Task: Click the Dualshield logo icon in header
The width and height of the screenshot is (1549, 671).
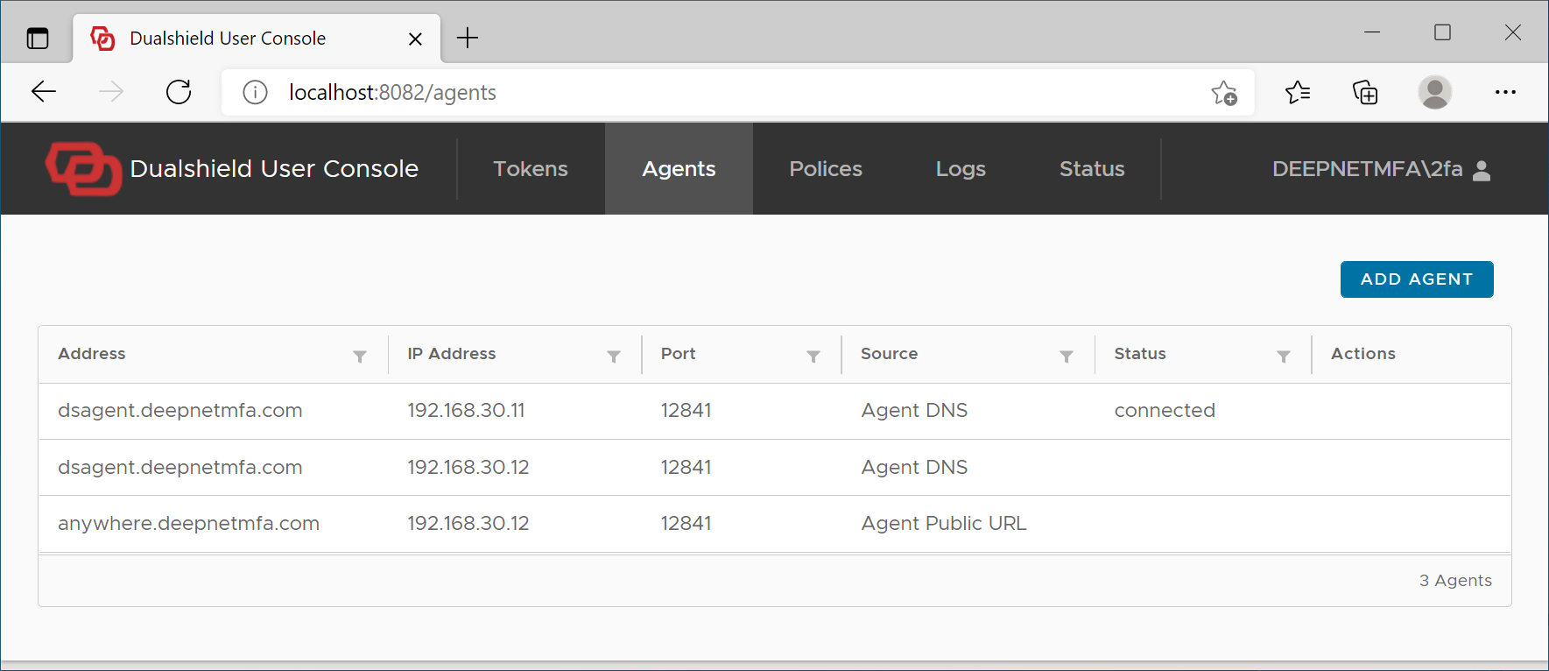Action: point(83,168)
